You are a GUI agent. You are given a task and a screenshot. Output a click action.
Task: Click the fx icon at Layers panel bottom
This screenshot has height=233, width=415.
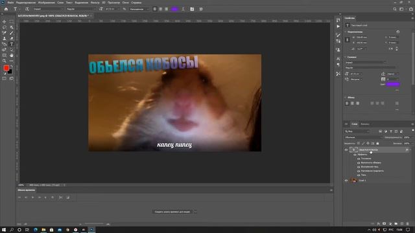pyautogui.click(x=379, y=224)
